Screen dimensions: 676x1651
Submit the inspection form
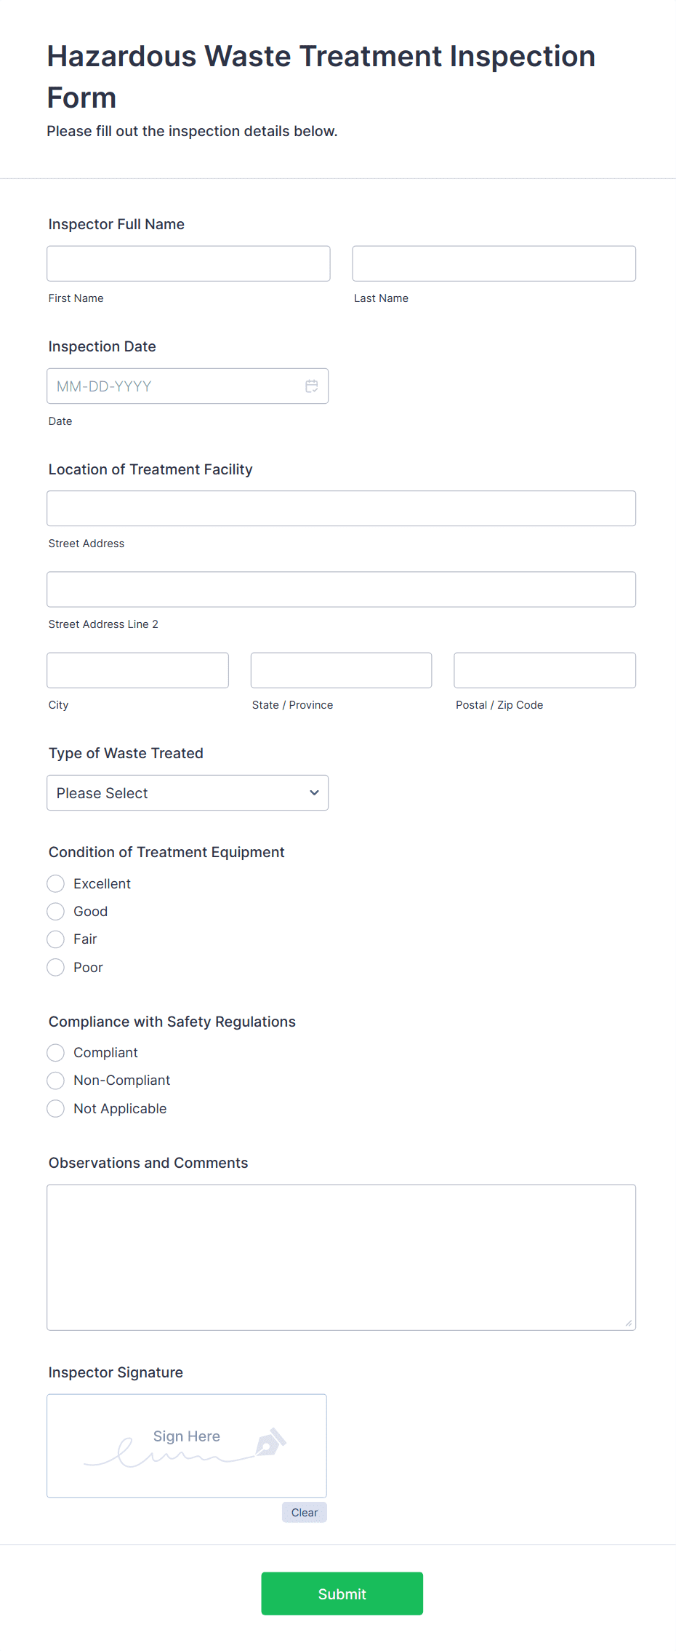342,1594
